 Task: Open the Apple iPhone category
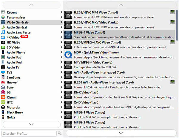click(32, 52)
